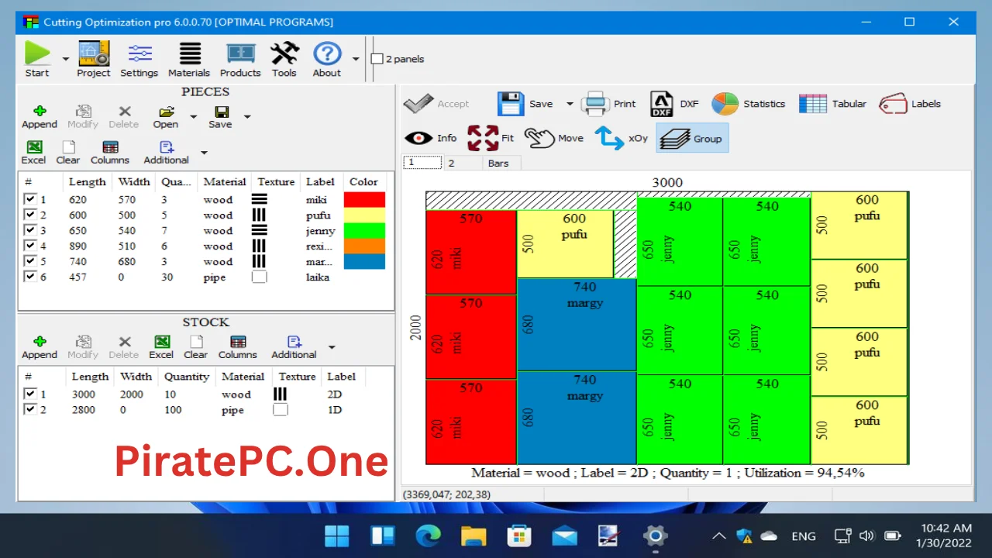Viewport: 992px width, 558px height.
Task: Expand Additional dropdown arrow in Stock panel
Action: coord(332,347)
